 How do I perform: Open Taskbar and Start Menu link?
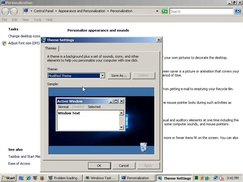pos(24,157)
